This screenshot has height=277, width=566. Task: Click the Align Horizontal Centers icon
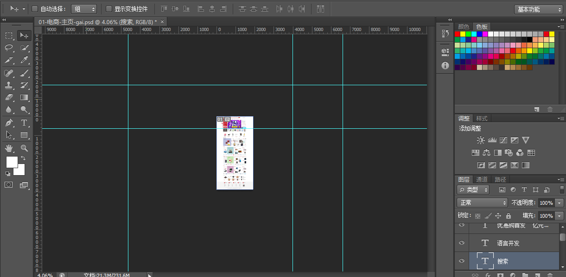[212, 9]
